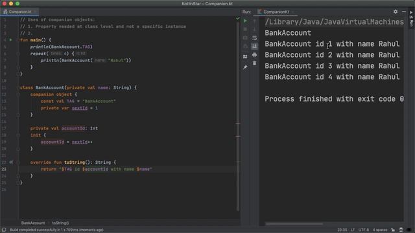Click the green inspection checkmark in editor
The height and width of the screenshot is (233, 415).
(237, 19)
